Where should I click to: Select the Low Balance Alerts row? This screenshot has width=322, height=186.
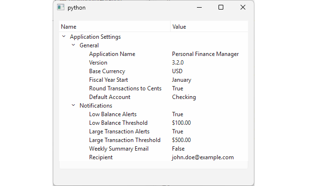[x=153, y=114]
